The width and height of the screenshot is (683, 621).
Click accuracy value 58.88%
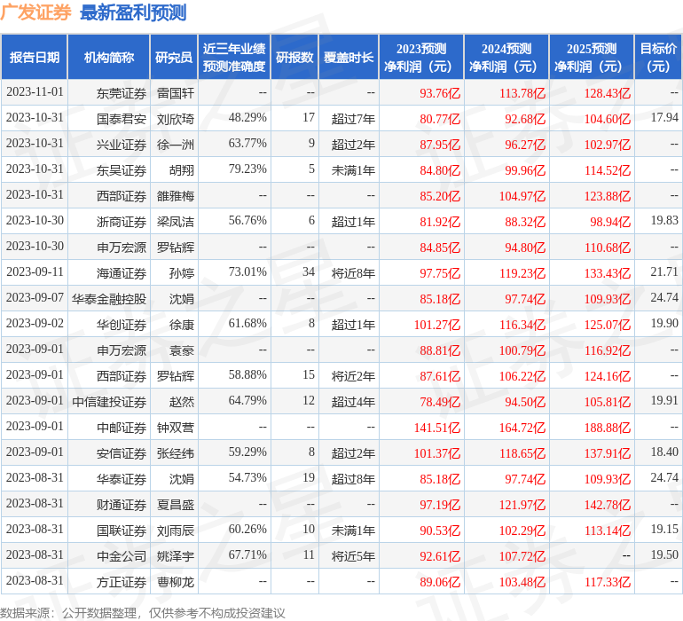pyautogui.click(x=247, y=374)
